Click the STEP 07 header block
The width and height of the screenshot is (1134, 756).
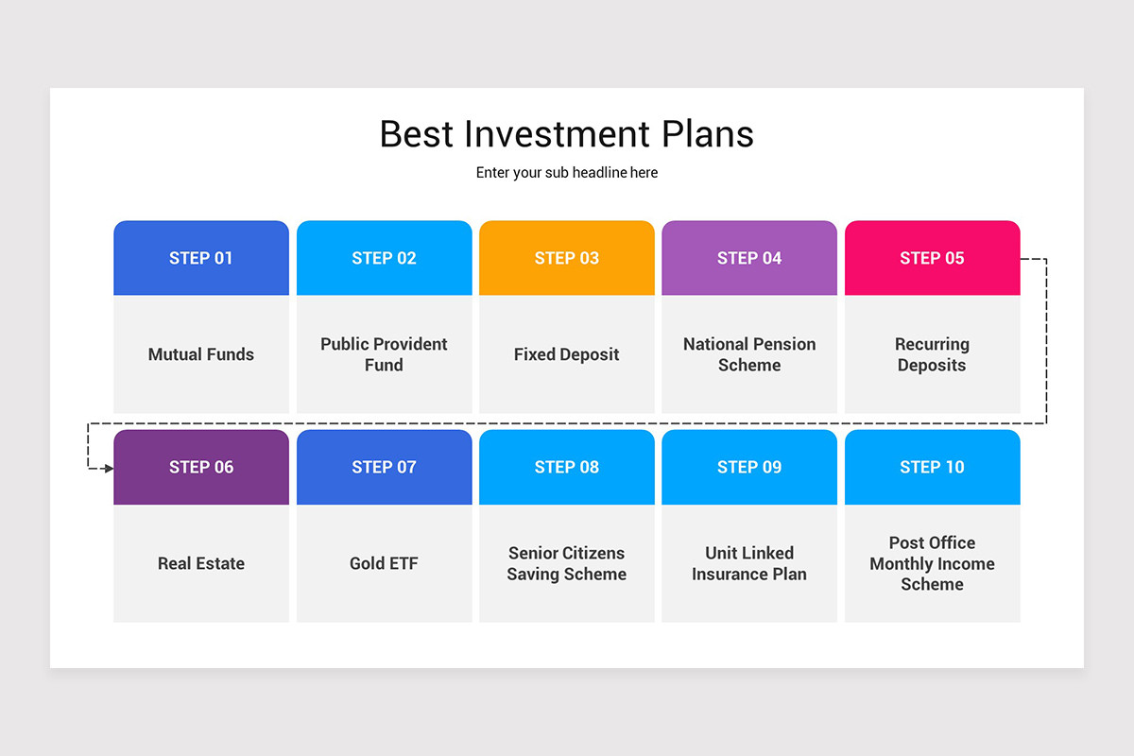click(x=384, y=467)
